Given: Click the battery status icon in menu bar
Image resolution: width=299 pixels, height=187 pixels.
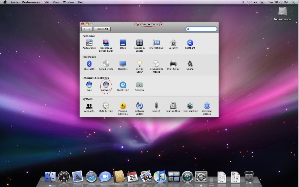Looking at the screenshot, I should pos(262,2).
